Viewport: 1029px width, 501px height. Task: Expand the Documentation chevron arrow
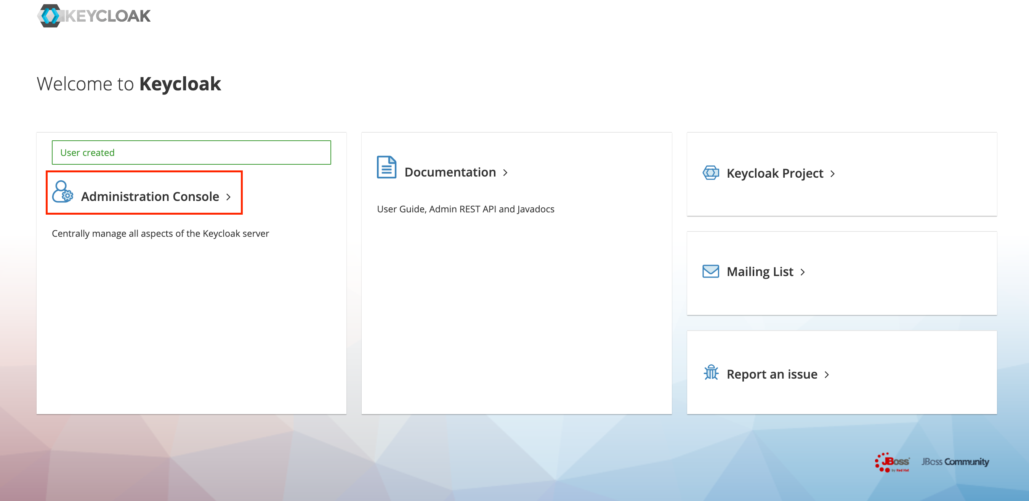pos(505,172)
